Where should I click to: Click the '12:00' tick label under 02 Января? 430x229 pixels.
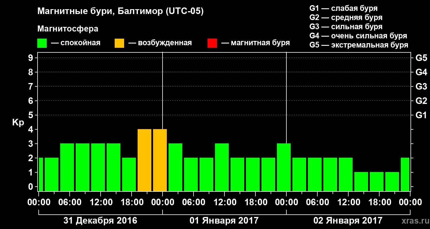pos(348,202)
